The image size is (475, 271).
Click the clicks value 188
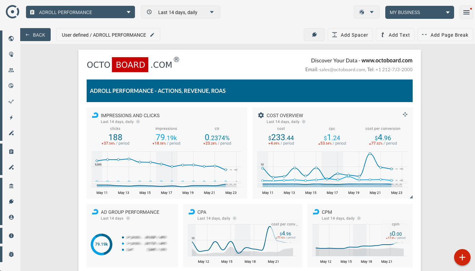pyautogui.click(x=115, y=137)
